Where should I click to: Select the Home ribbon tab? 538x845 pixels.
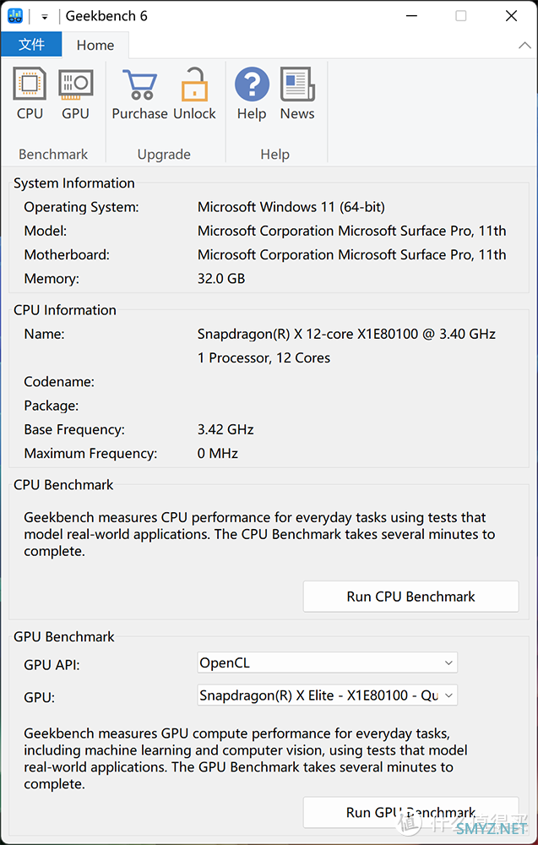(95, 46)
